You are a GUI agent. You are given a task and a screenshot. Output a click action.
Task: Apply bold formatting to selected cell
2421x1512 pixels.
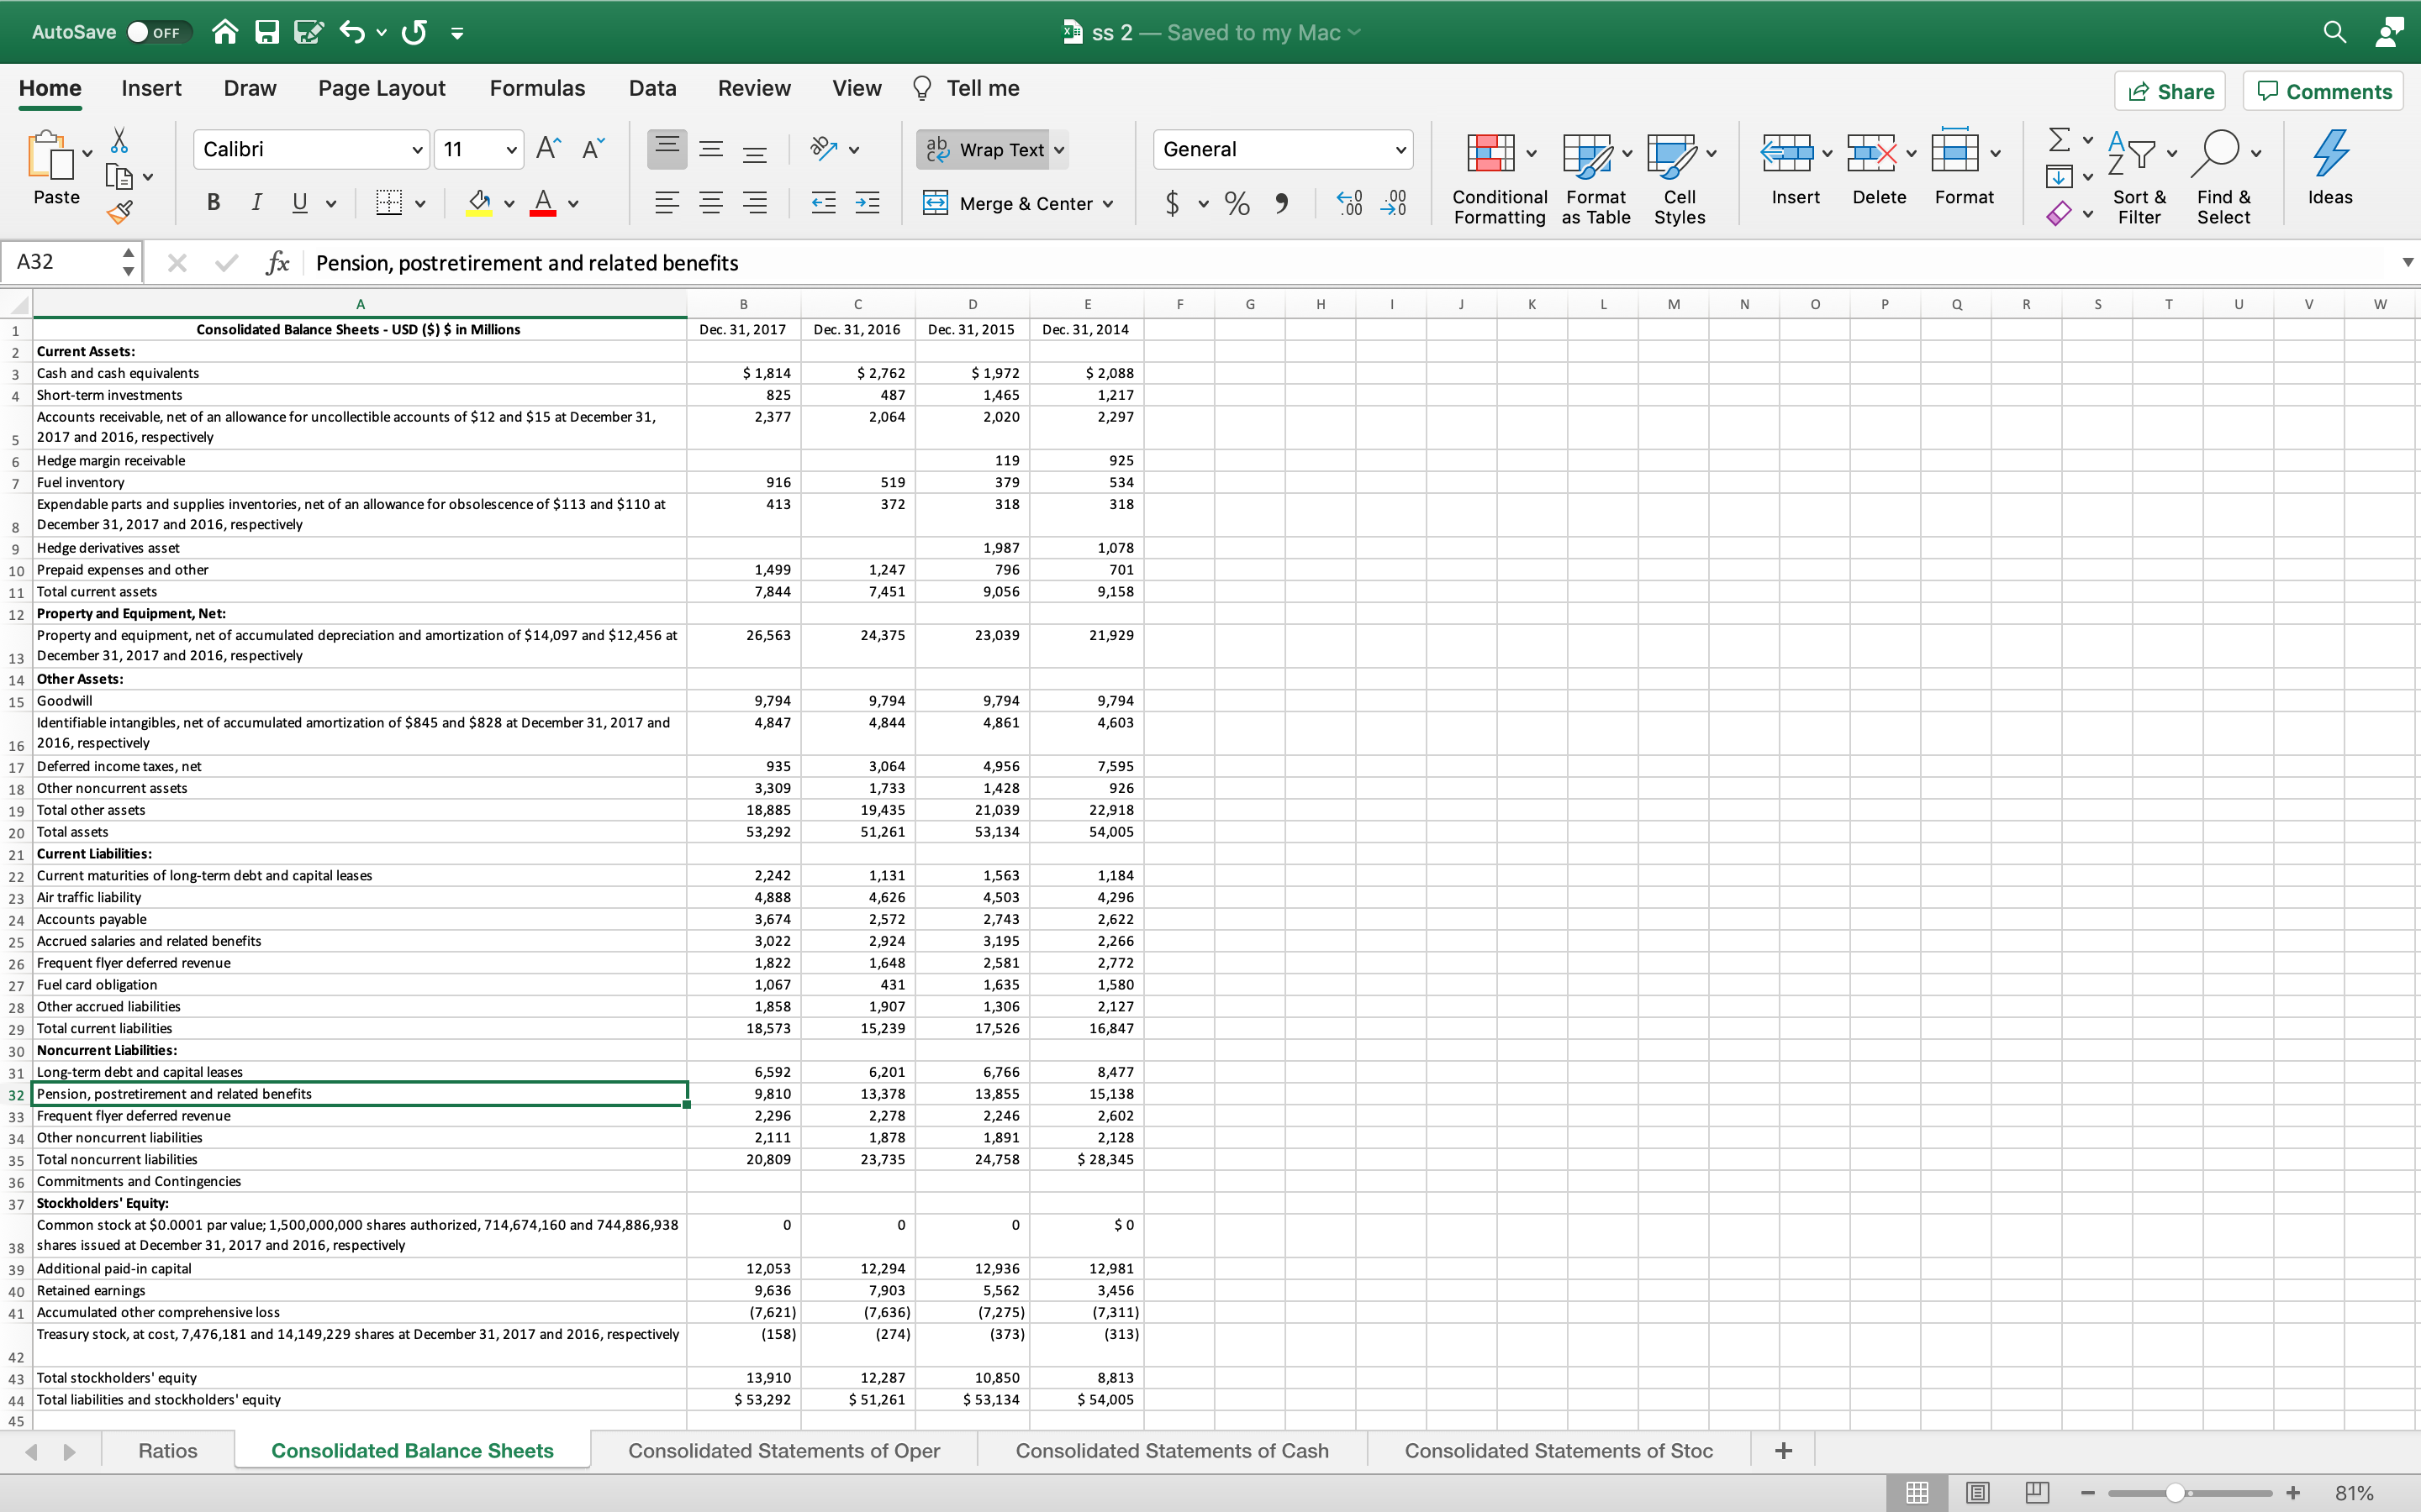pyautogui.click(x=213, y=203)
